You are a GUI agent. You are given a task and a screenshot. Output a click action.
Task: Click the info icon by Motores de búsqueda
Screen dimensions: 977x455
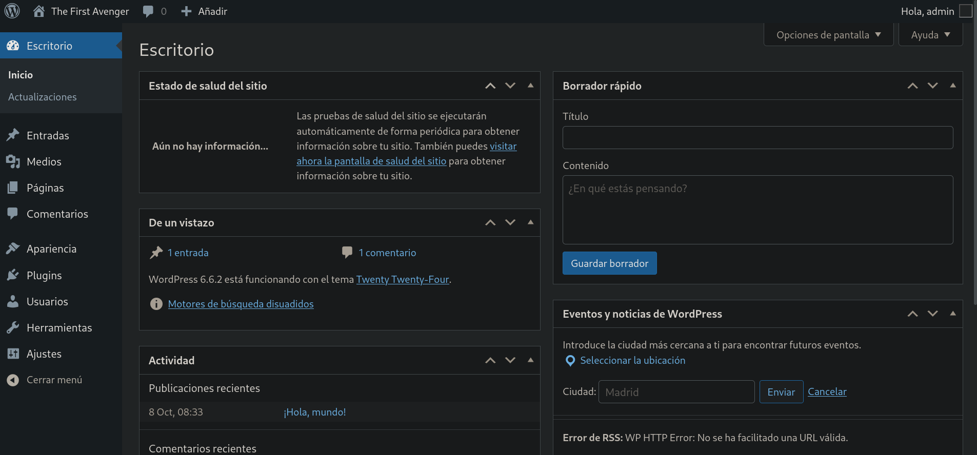pyautogui.click(x=156, y=304)
